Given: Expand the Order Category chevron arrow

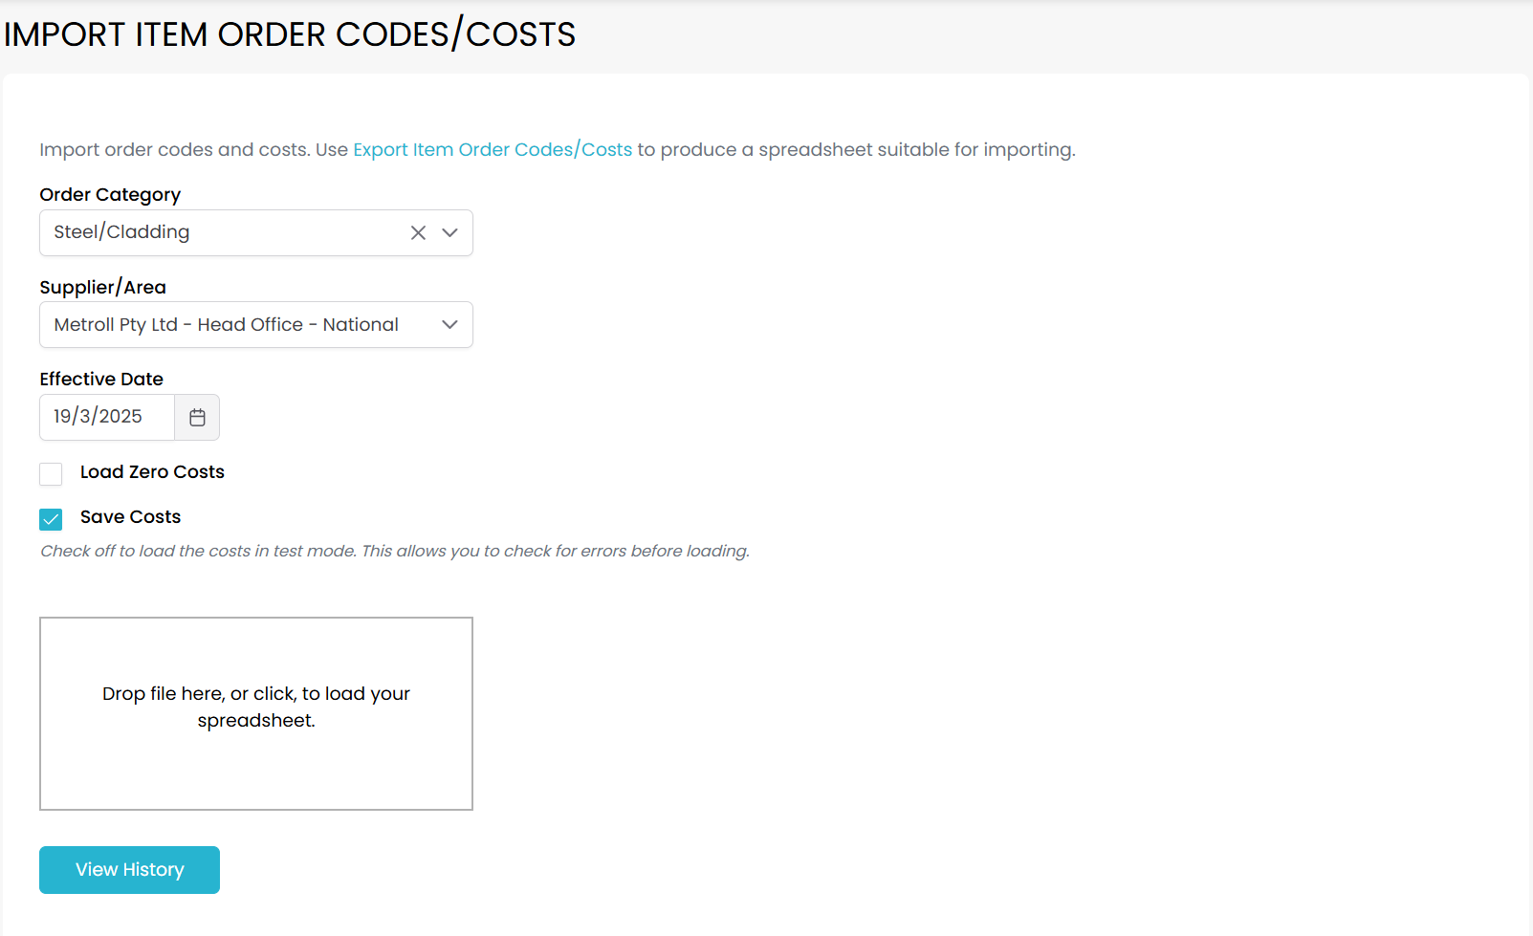Looking at the screenshot, I should [449, 233].
